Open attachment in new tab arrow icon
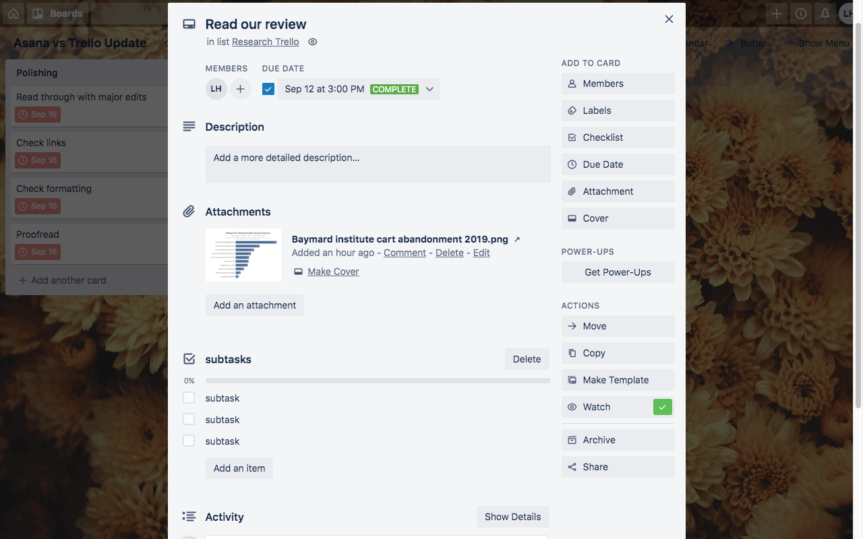 pyautogui.click(x=517, y=239)
